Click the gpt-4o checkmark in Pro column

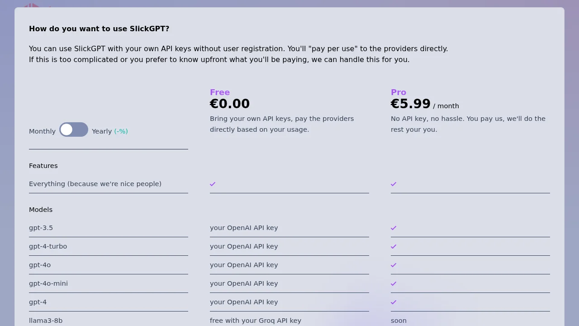[393, 265]
